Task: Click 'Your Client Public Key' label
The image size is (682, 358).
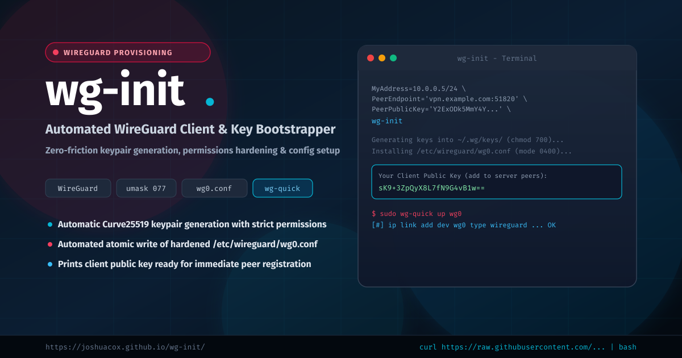Action: click(x=463, y=176)
